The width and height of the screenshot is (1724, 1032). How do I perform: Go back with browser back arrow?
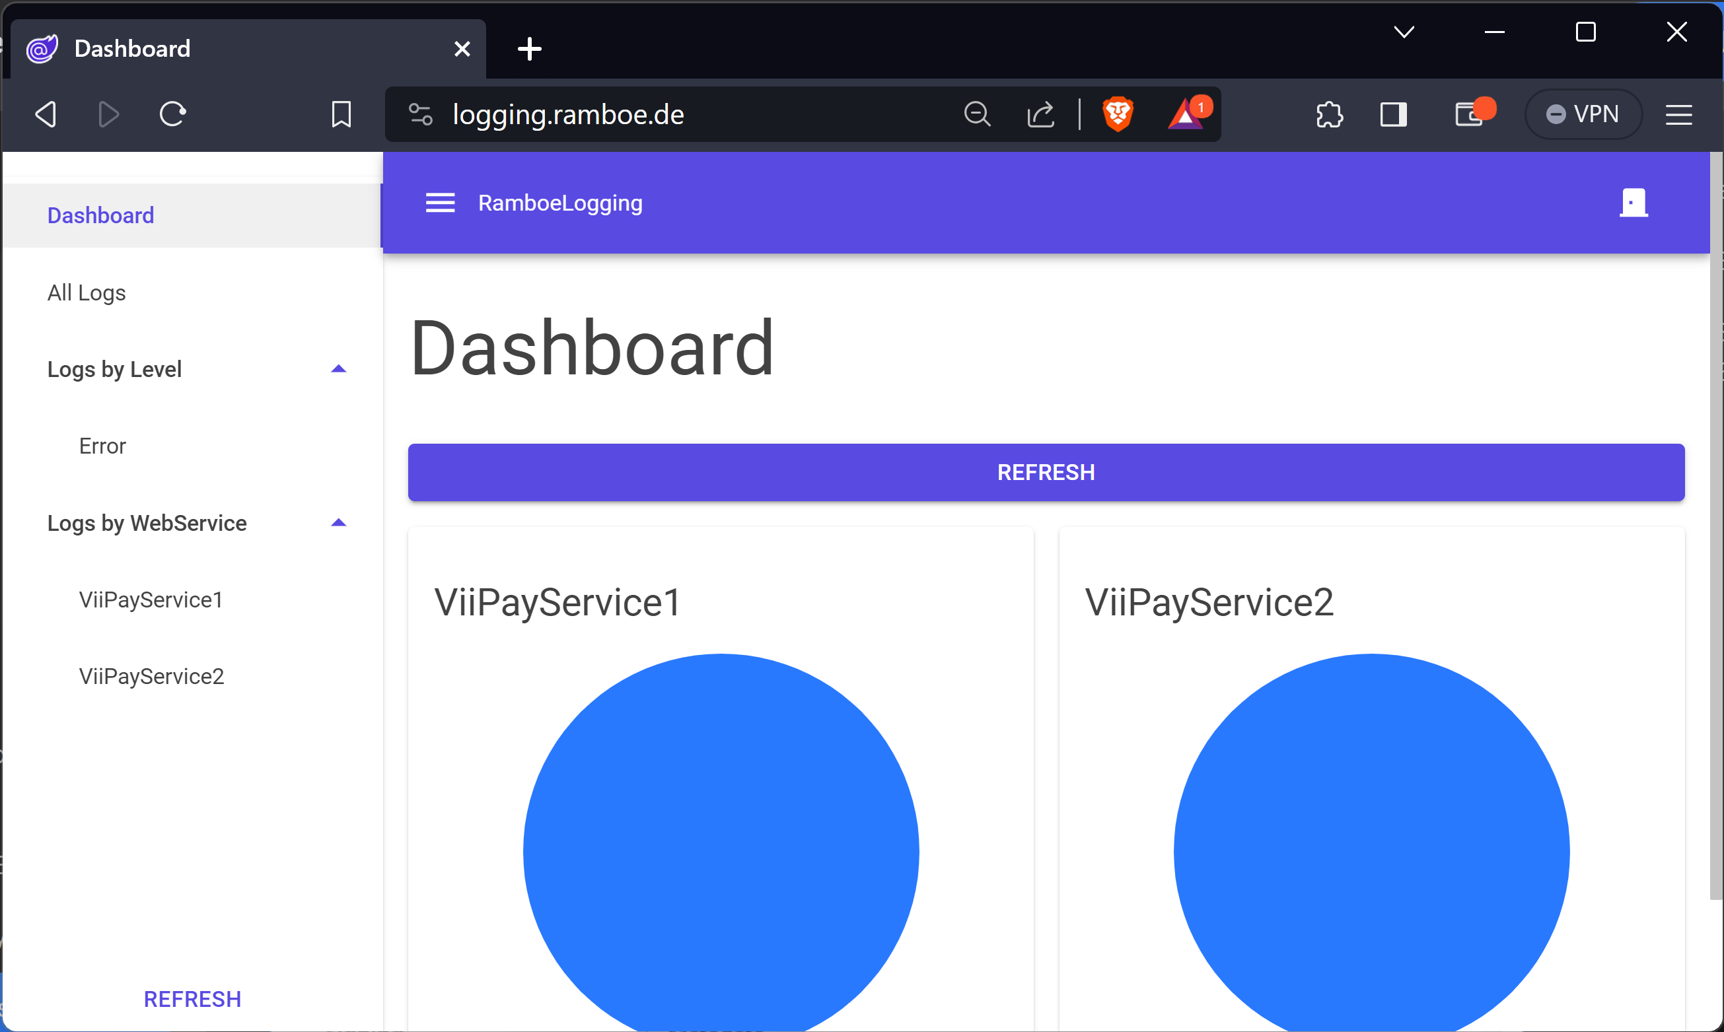coord(46,114)
